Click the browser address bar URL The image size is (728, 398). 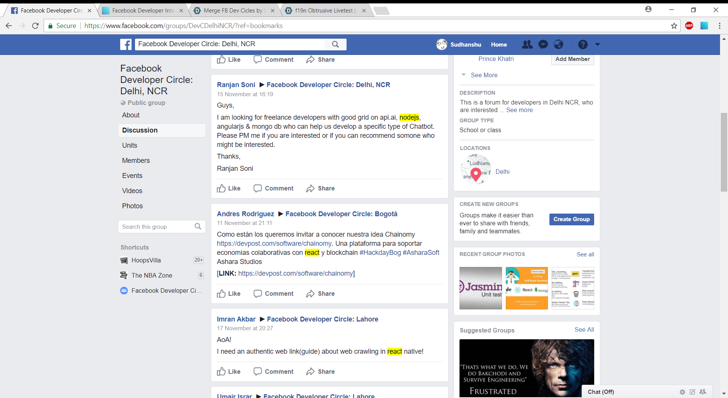click(184, 26)
